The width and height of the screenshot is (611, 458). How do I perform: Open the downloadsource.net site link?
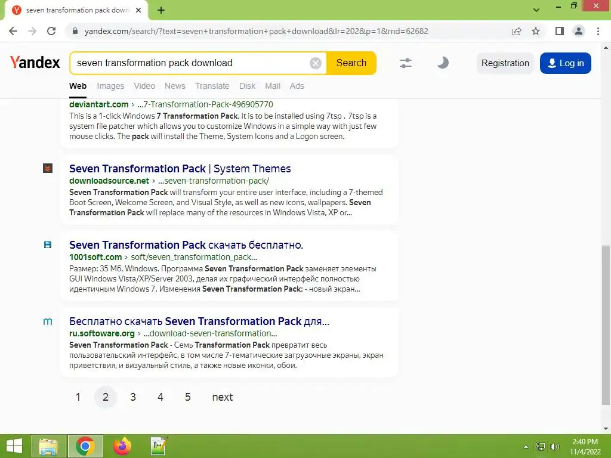109,181
